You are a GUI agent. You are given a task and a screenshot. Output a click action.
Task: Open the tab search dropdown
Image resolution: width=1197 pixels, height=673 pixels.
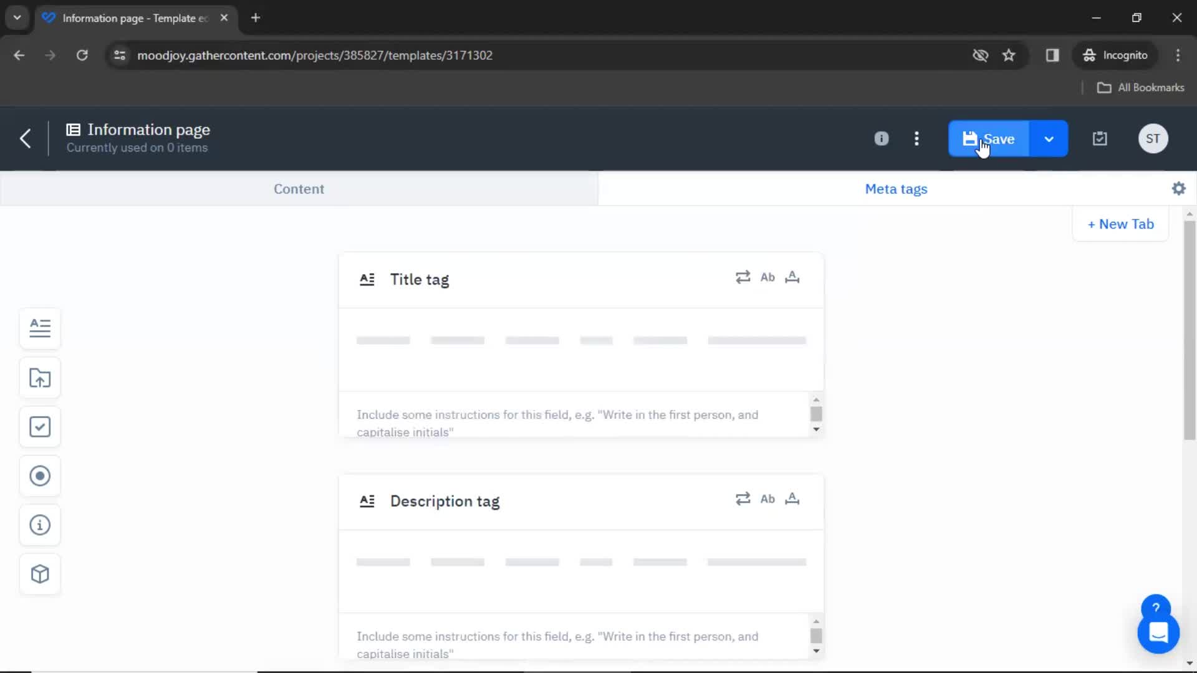pos(17,18)
